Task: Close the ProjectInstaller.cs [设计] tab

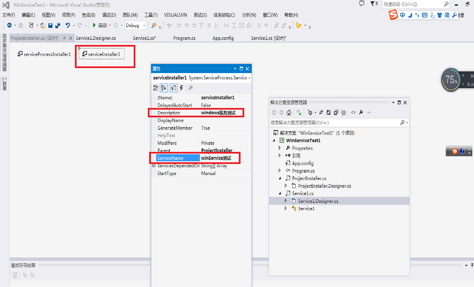Action: point(71,38)
